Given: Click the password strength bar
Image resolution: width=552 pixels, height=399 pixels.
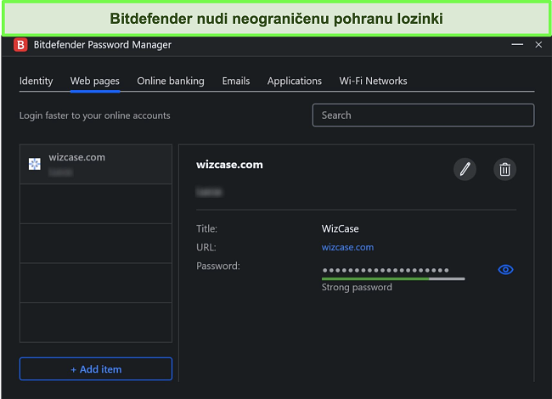Looking at the screenshot, I should pos(393,279).
